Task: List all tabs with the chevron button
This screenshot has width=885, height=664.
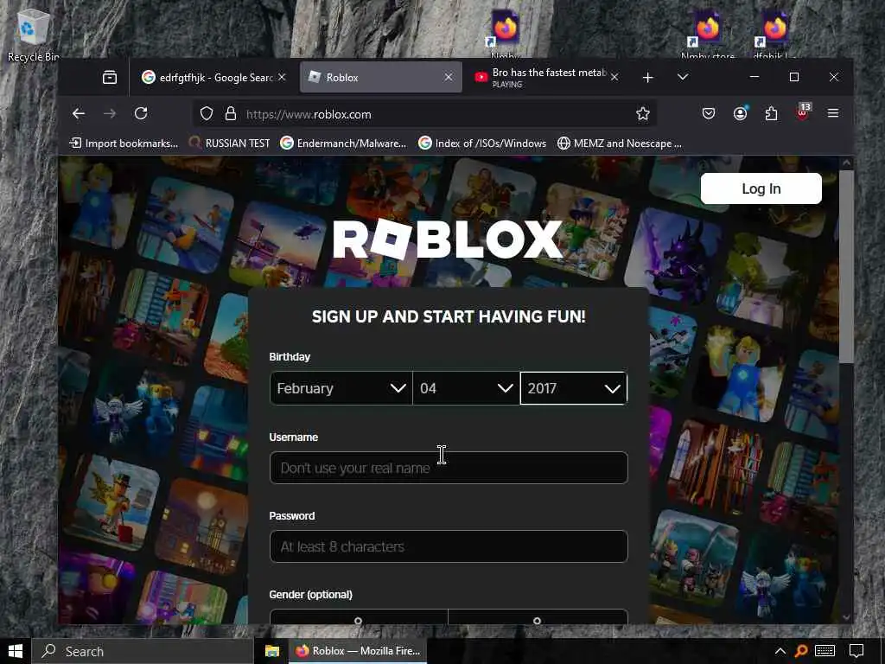Action: (683, 77)
